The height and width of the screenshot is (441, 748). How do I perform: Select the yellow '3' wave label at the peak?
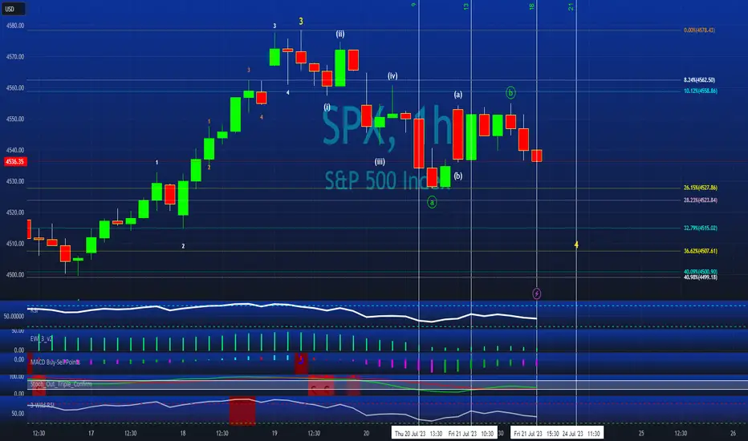coord(301,21)
